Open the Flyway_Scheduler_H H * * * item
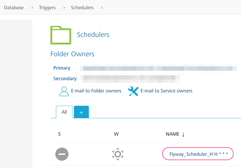 click(x=198, y=154)
